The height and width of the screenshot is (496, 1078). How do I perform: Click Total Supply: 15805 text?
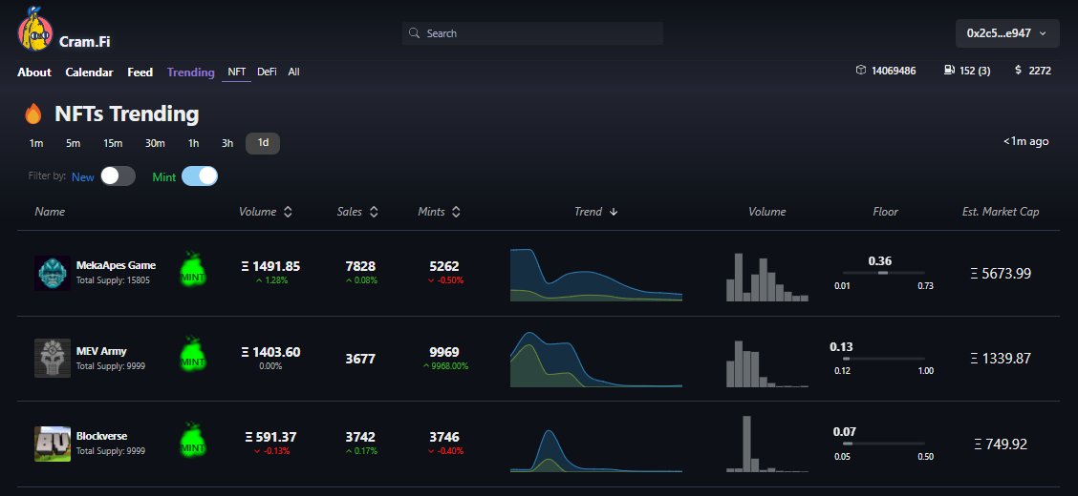click(113, 280)
